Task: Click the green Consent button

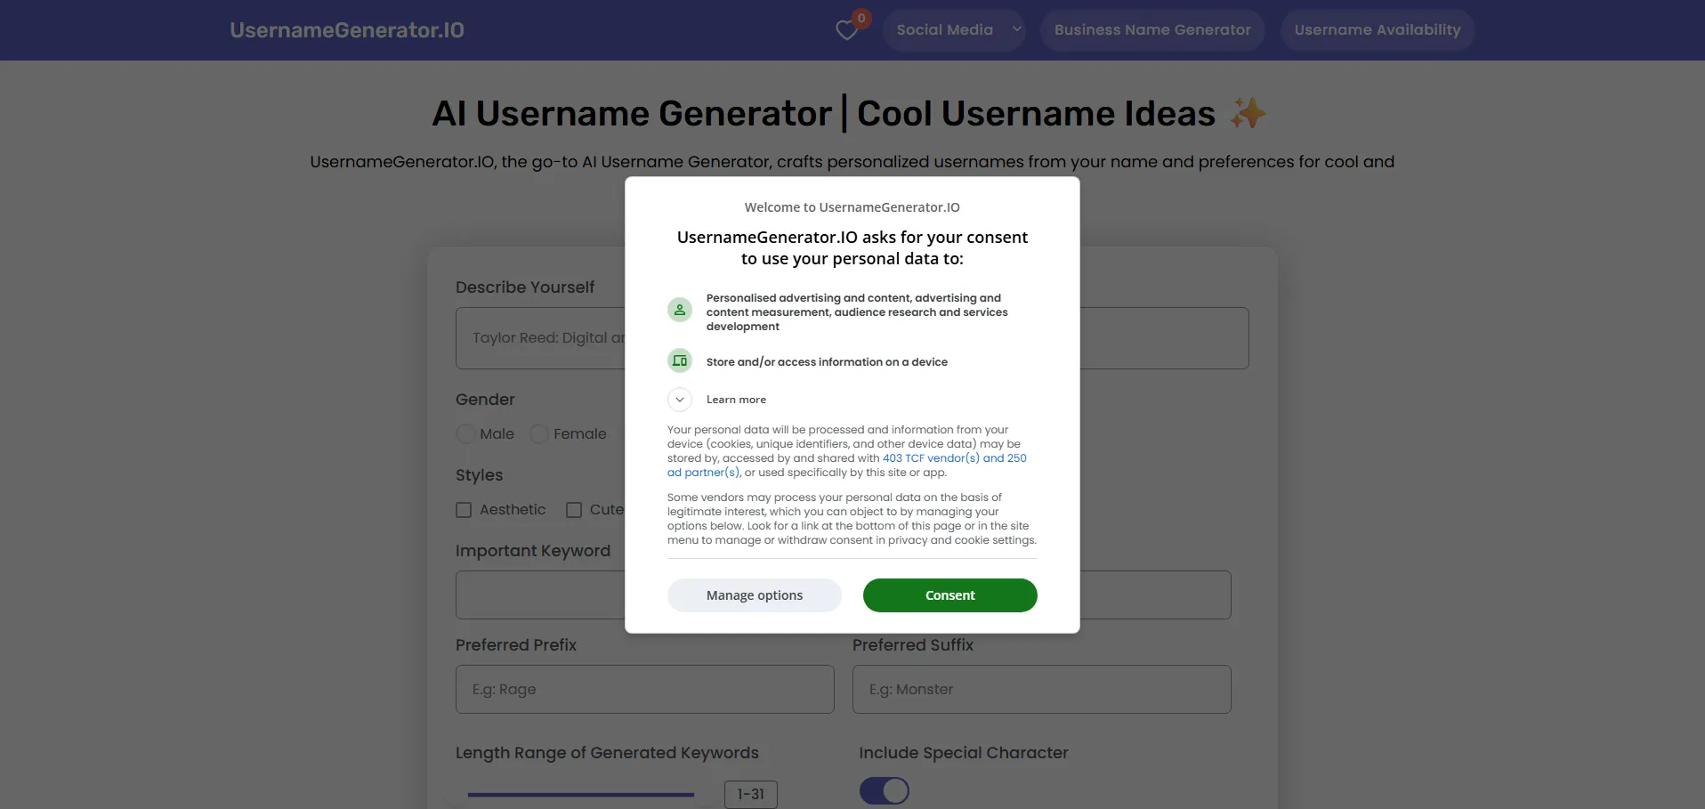Action: coord(949,595)
